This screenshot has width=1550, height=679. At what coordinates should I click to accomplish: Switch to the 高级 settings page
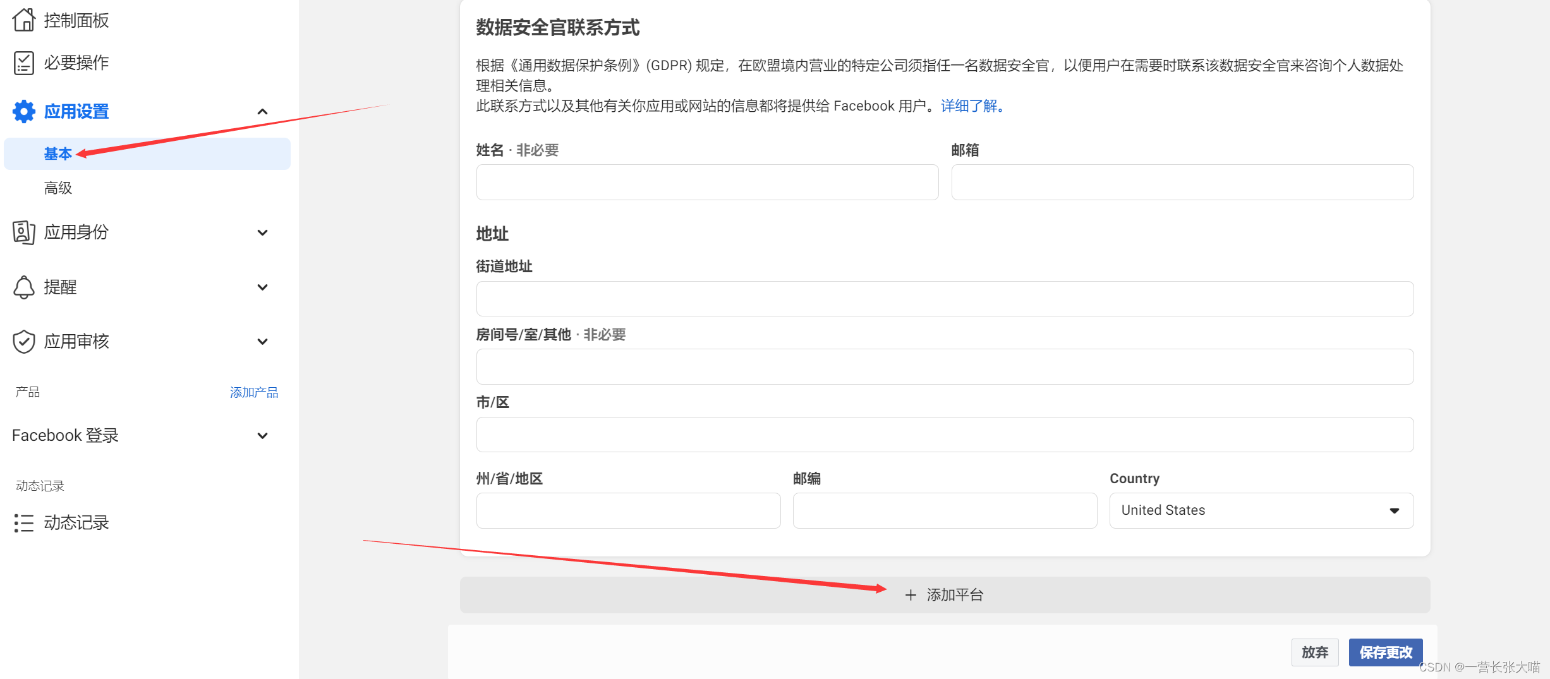click(58, 187)
